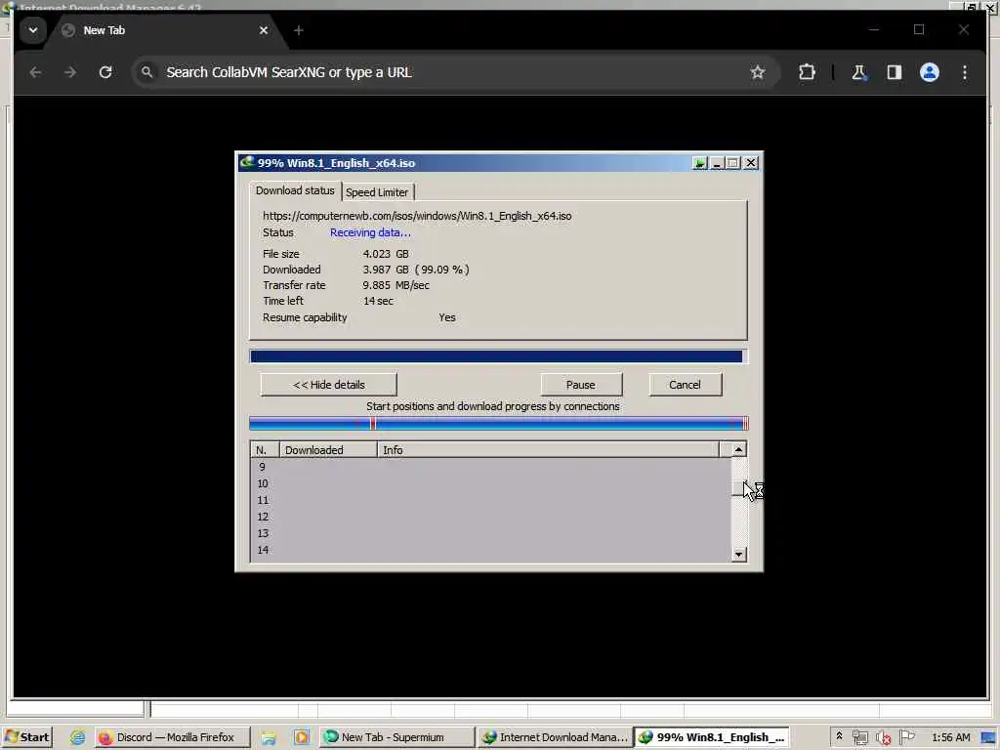Open the network tray icon
Screen dimensions: 1000x750
(x=859, y=737)
